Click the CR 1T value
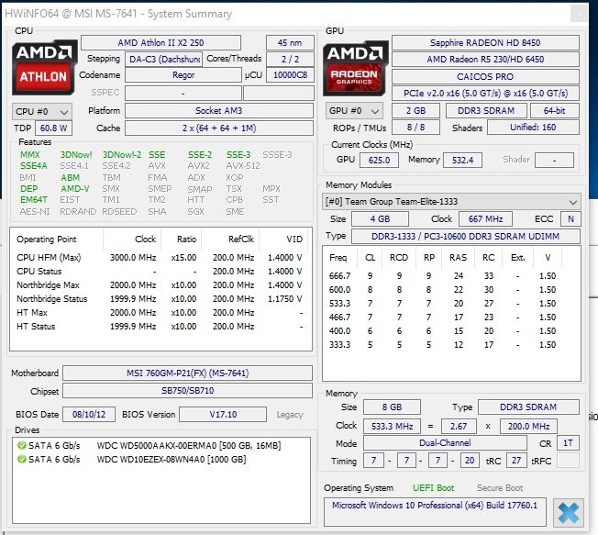The image size is (598, 535). click(x=568, y=443)
